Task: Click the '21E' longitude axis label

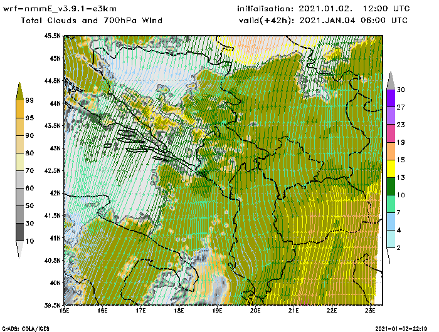Action: click(294, 311)
